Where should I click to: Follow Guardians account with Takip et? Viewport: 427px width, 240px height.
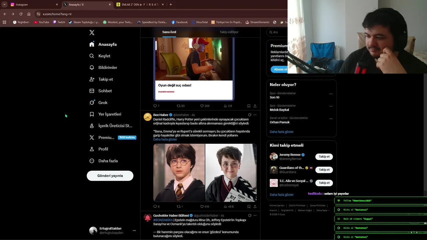[324, 170]
